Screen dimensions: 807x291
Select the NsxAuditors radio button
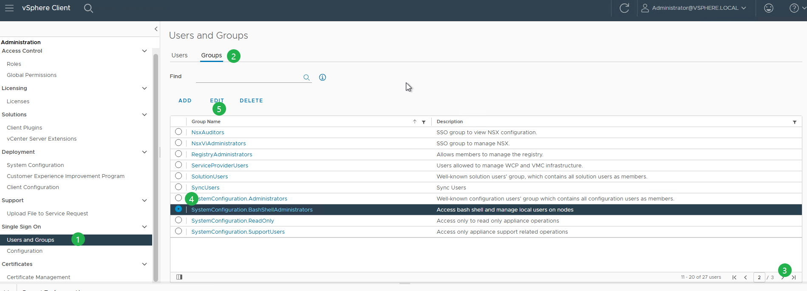click(178, 132)
